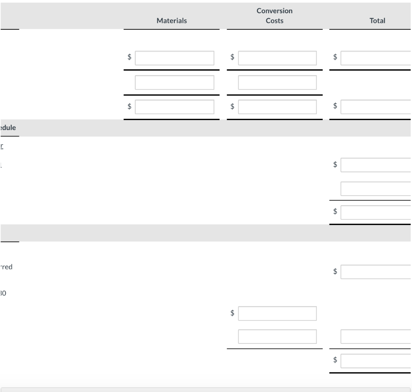Select the second-row Materials input without dollar sign
This screenshot has width=412, height=392.
175,82
